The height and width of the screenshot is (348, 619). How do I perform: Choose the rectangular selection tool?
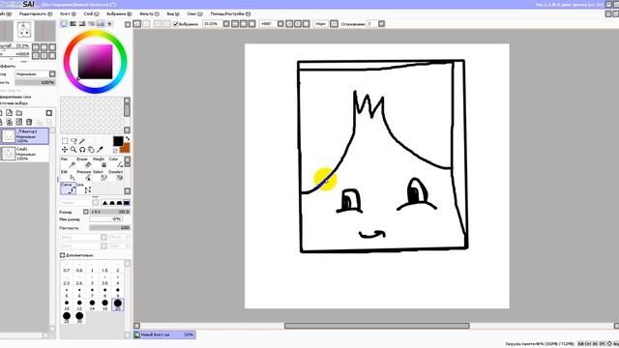click(x=65, y=141)
